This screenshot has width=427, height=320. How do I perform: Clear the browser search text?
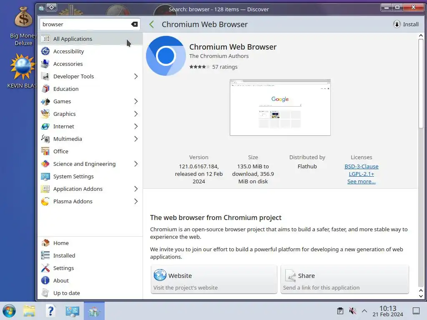click(134, 24)
